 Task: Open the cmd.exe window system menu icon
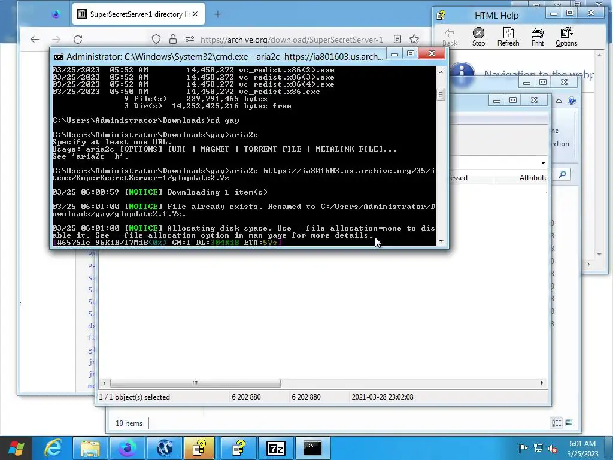point(59,57)
